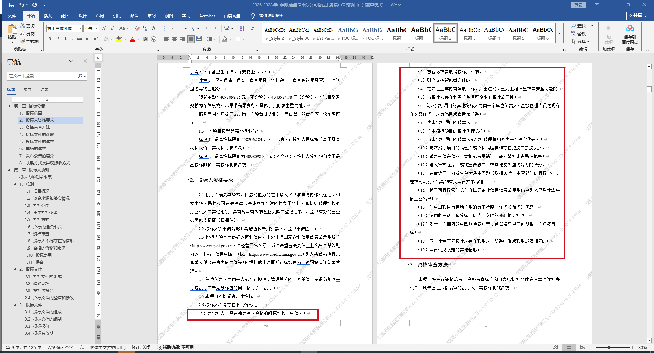Click the 登录 (Sign in) button
This screenshot has height=353, width=654.
click(x=579, y=5)
